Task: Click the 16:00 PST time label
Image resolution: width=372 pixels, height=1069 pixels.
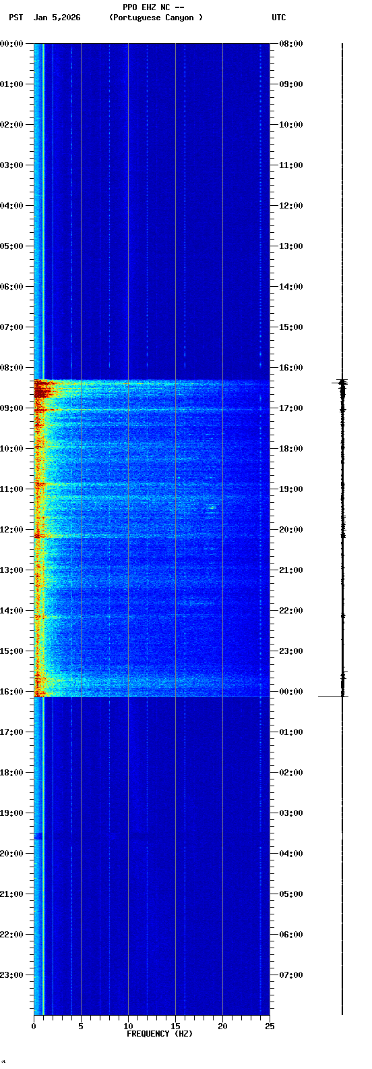Action: tap(11, 692)
